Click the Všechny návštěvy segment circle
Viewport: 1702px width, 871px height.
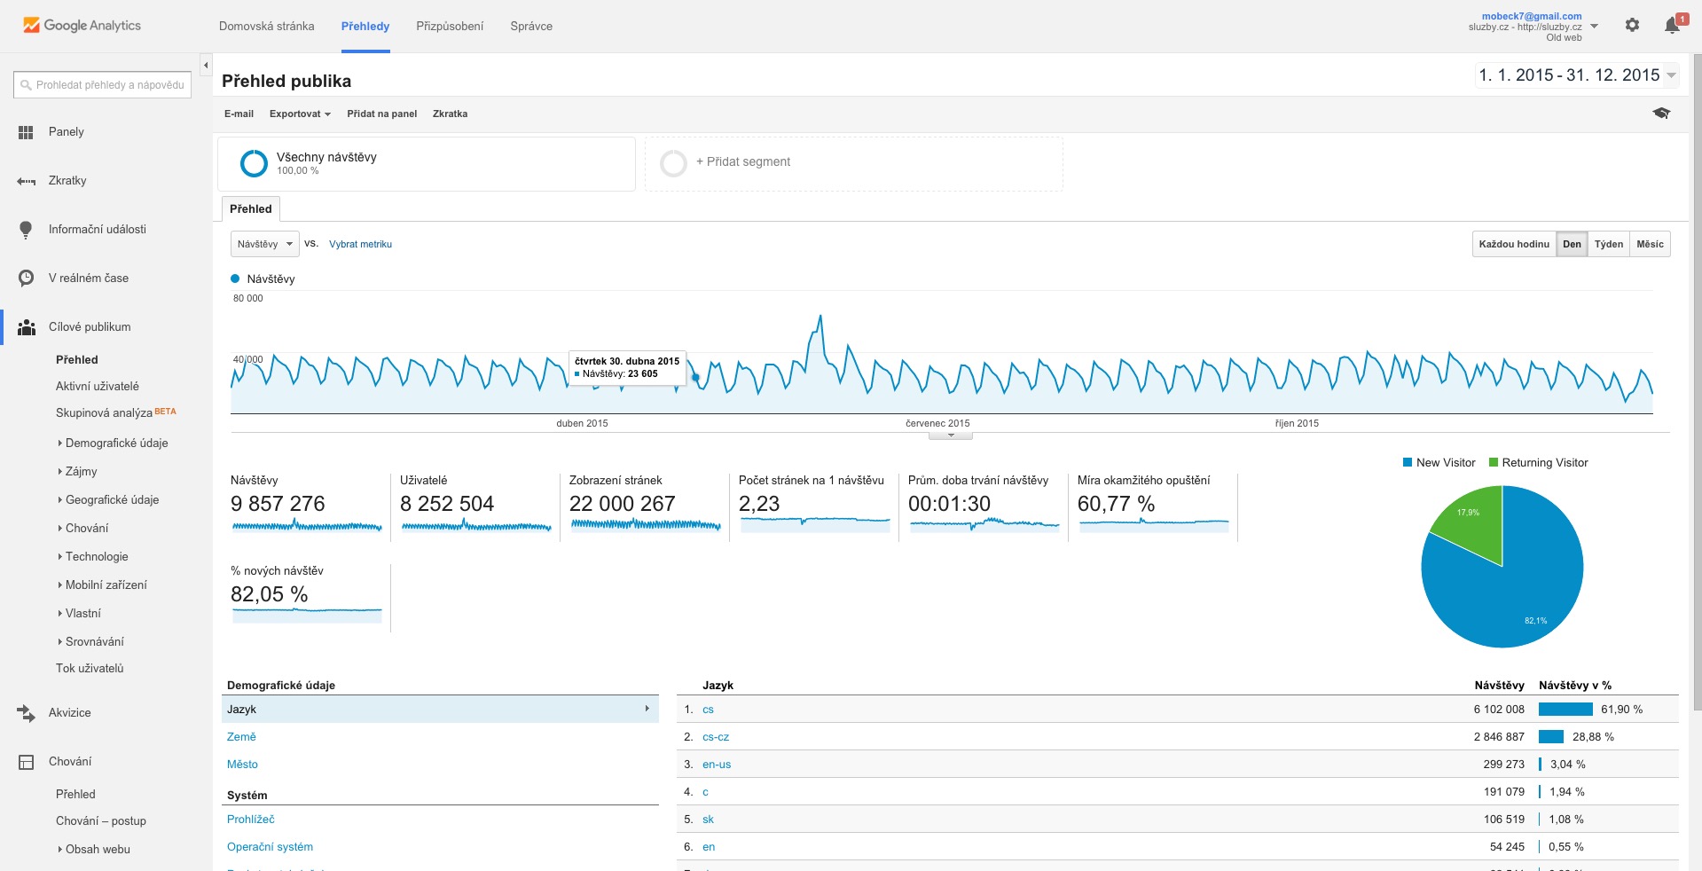click(254, 163)
